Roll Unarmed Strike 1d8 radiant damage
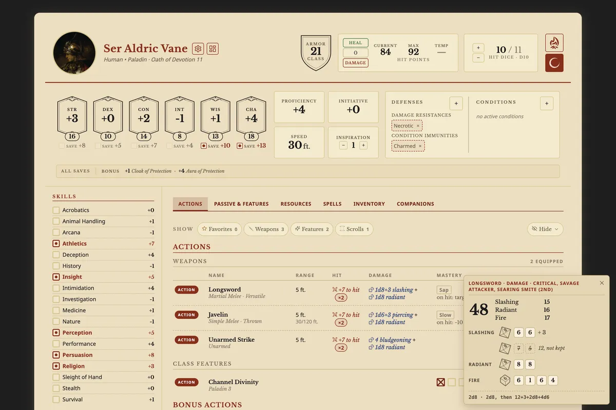The height and width of the screenshot is (410, 616). pyautogui.click(x=387, y=347)
